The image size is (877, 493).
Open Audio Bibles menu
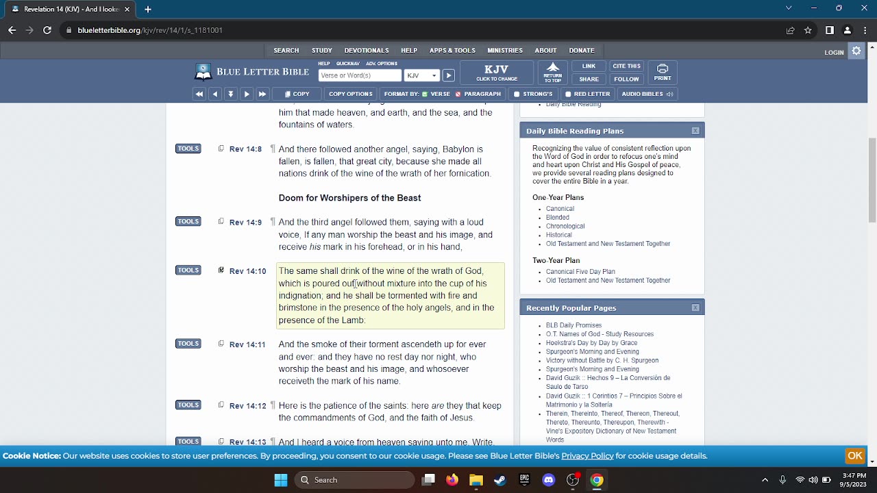pyautogui.click(x=647, y=94)
